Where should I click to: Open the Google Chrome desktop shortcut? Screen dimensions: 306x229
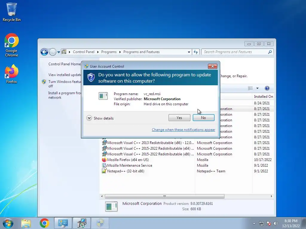(x=12, y=45)
